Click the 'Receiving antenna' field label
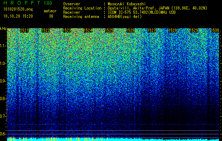The image size is (222, 141). point(81,17)
